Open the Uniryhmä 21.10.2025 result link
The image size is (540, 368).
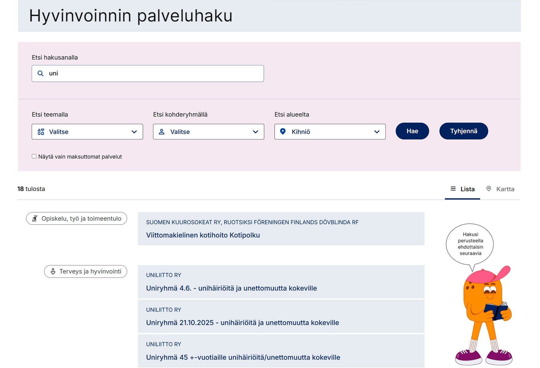click(x=242, y=323)
